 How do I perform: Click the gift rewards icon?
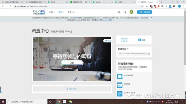tap(139, 40)
